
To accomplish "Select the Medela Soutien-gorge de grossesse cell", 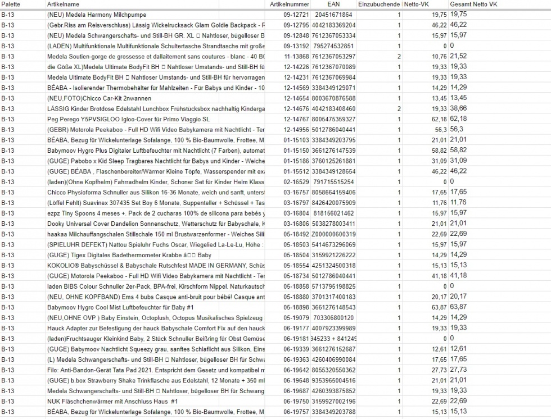I will click(155, 57).
